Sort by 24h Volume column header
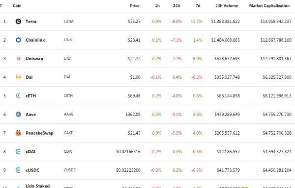Viewport: 295px width, 188px height. (x=227, y=6)
